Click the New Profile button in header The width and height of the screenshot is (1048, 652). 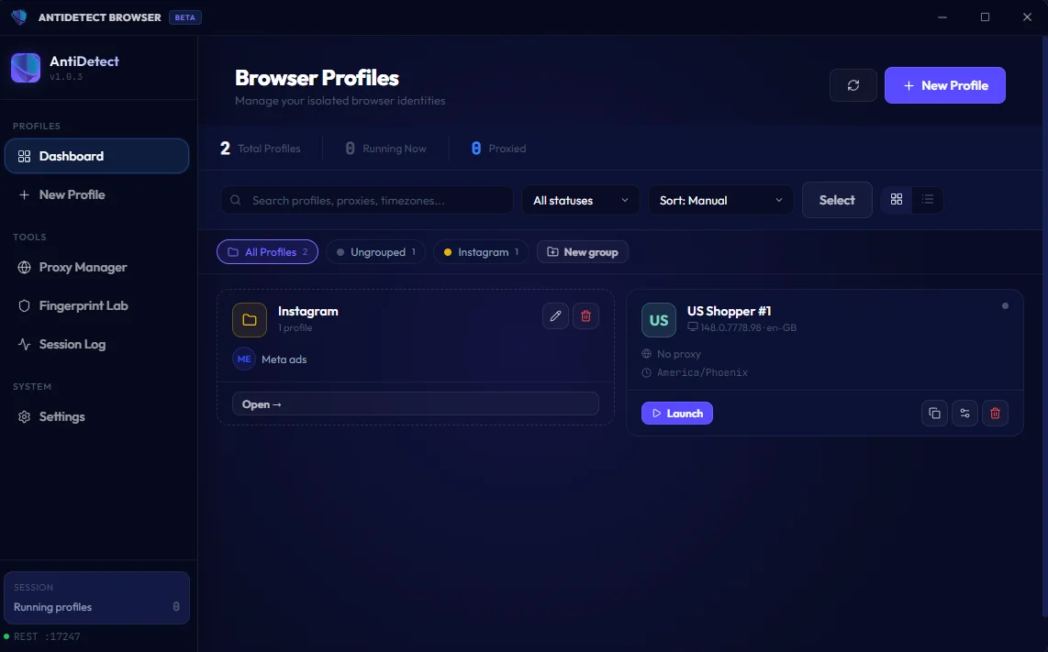[x=944, y=85]
